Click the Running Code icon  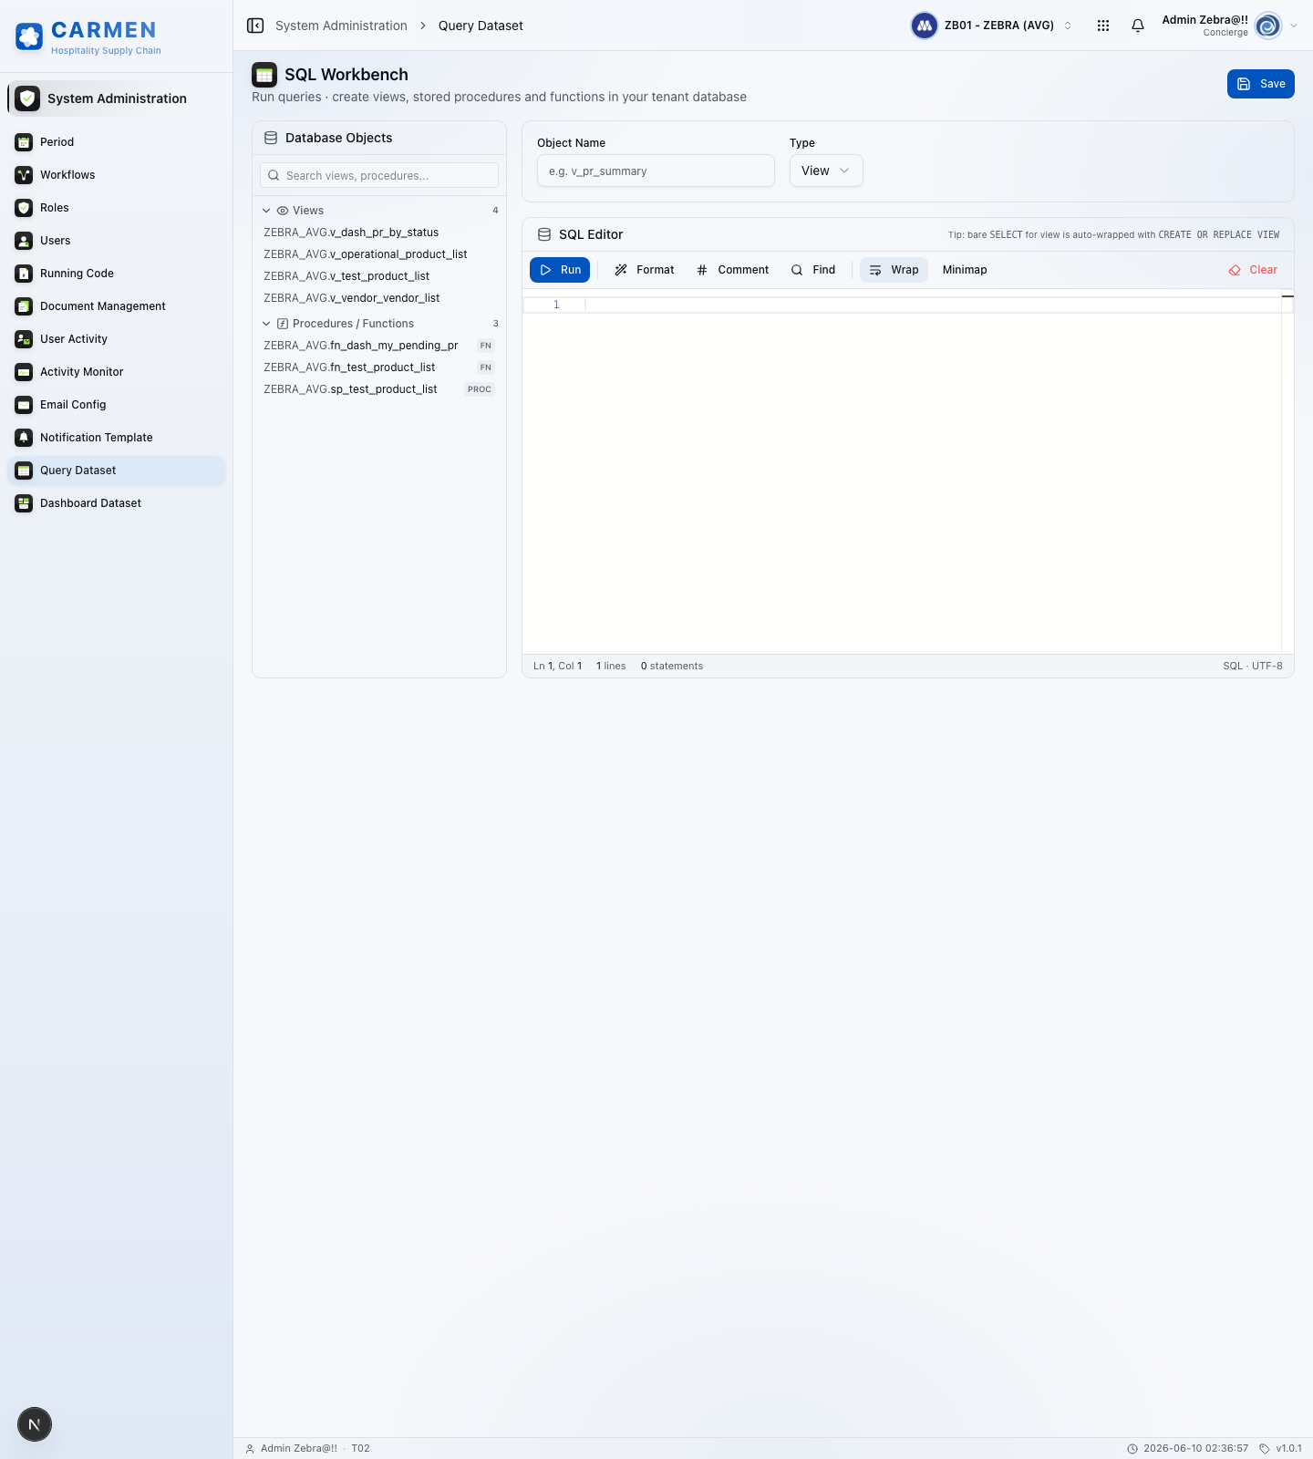24,274
